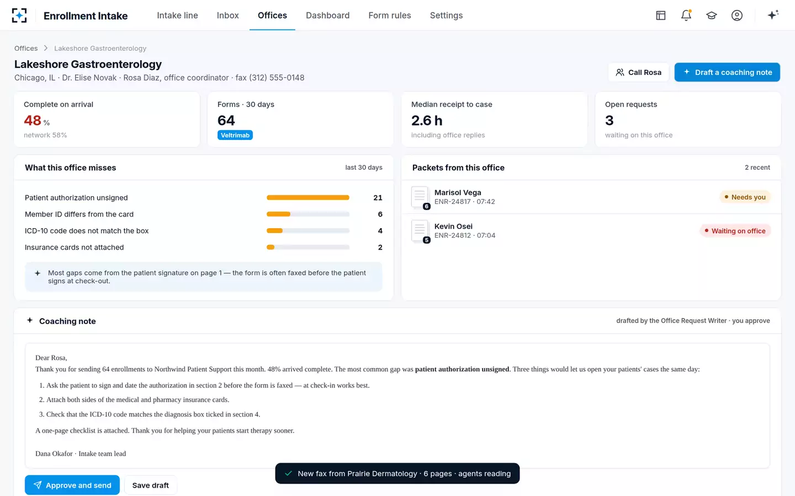The width and height of the screenshot is (795, 496).
Task: Click the Veltrimab tag
Action: coord(235,136)
